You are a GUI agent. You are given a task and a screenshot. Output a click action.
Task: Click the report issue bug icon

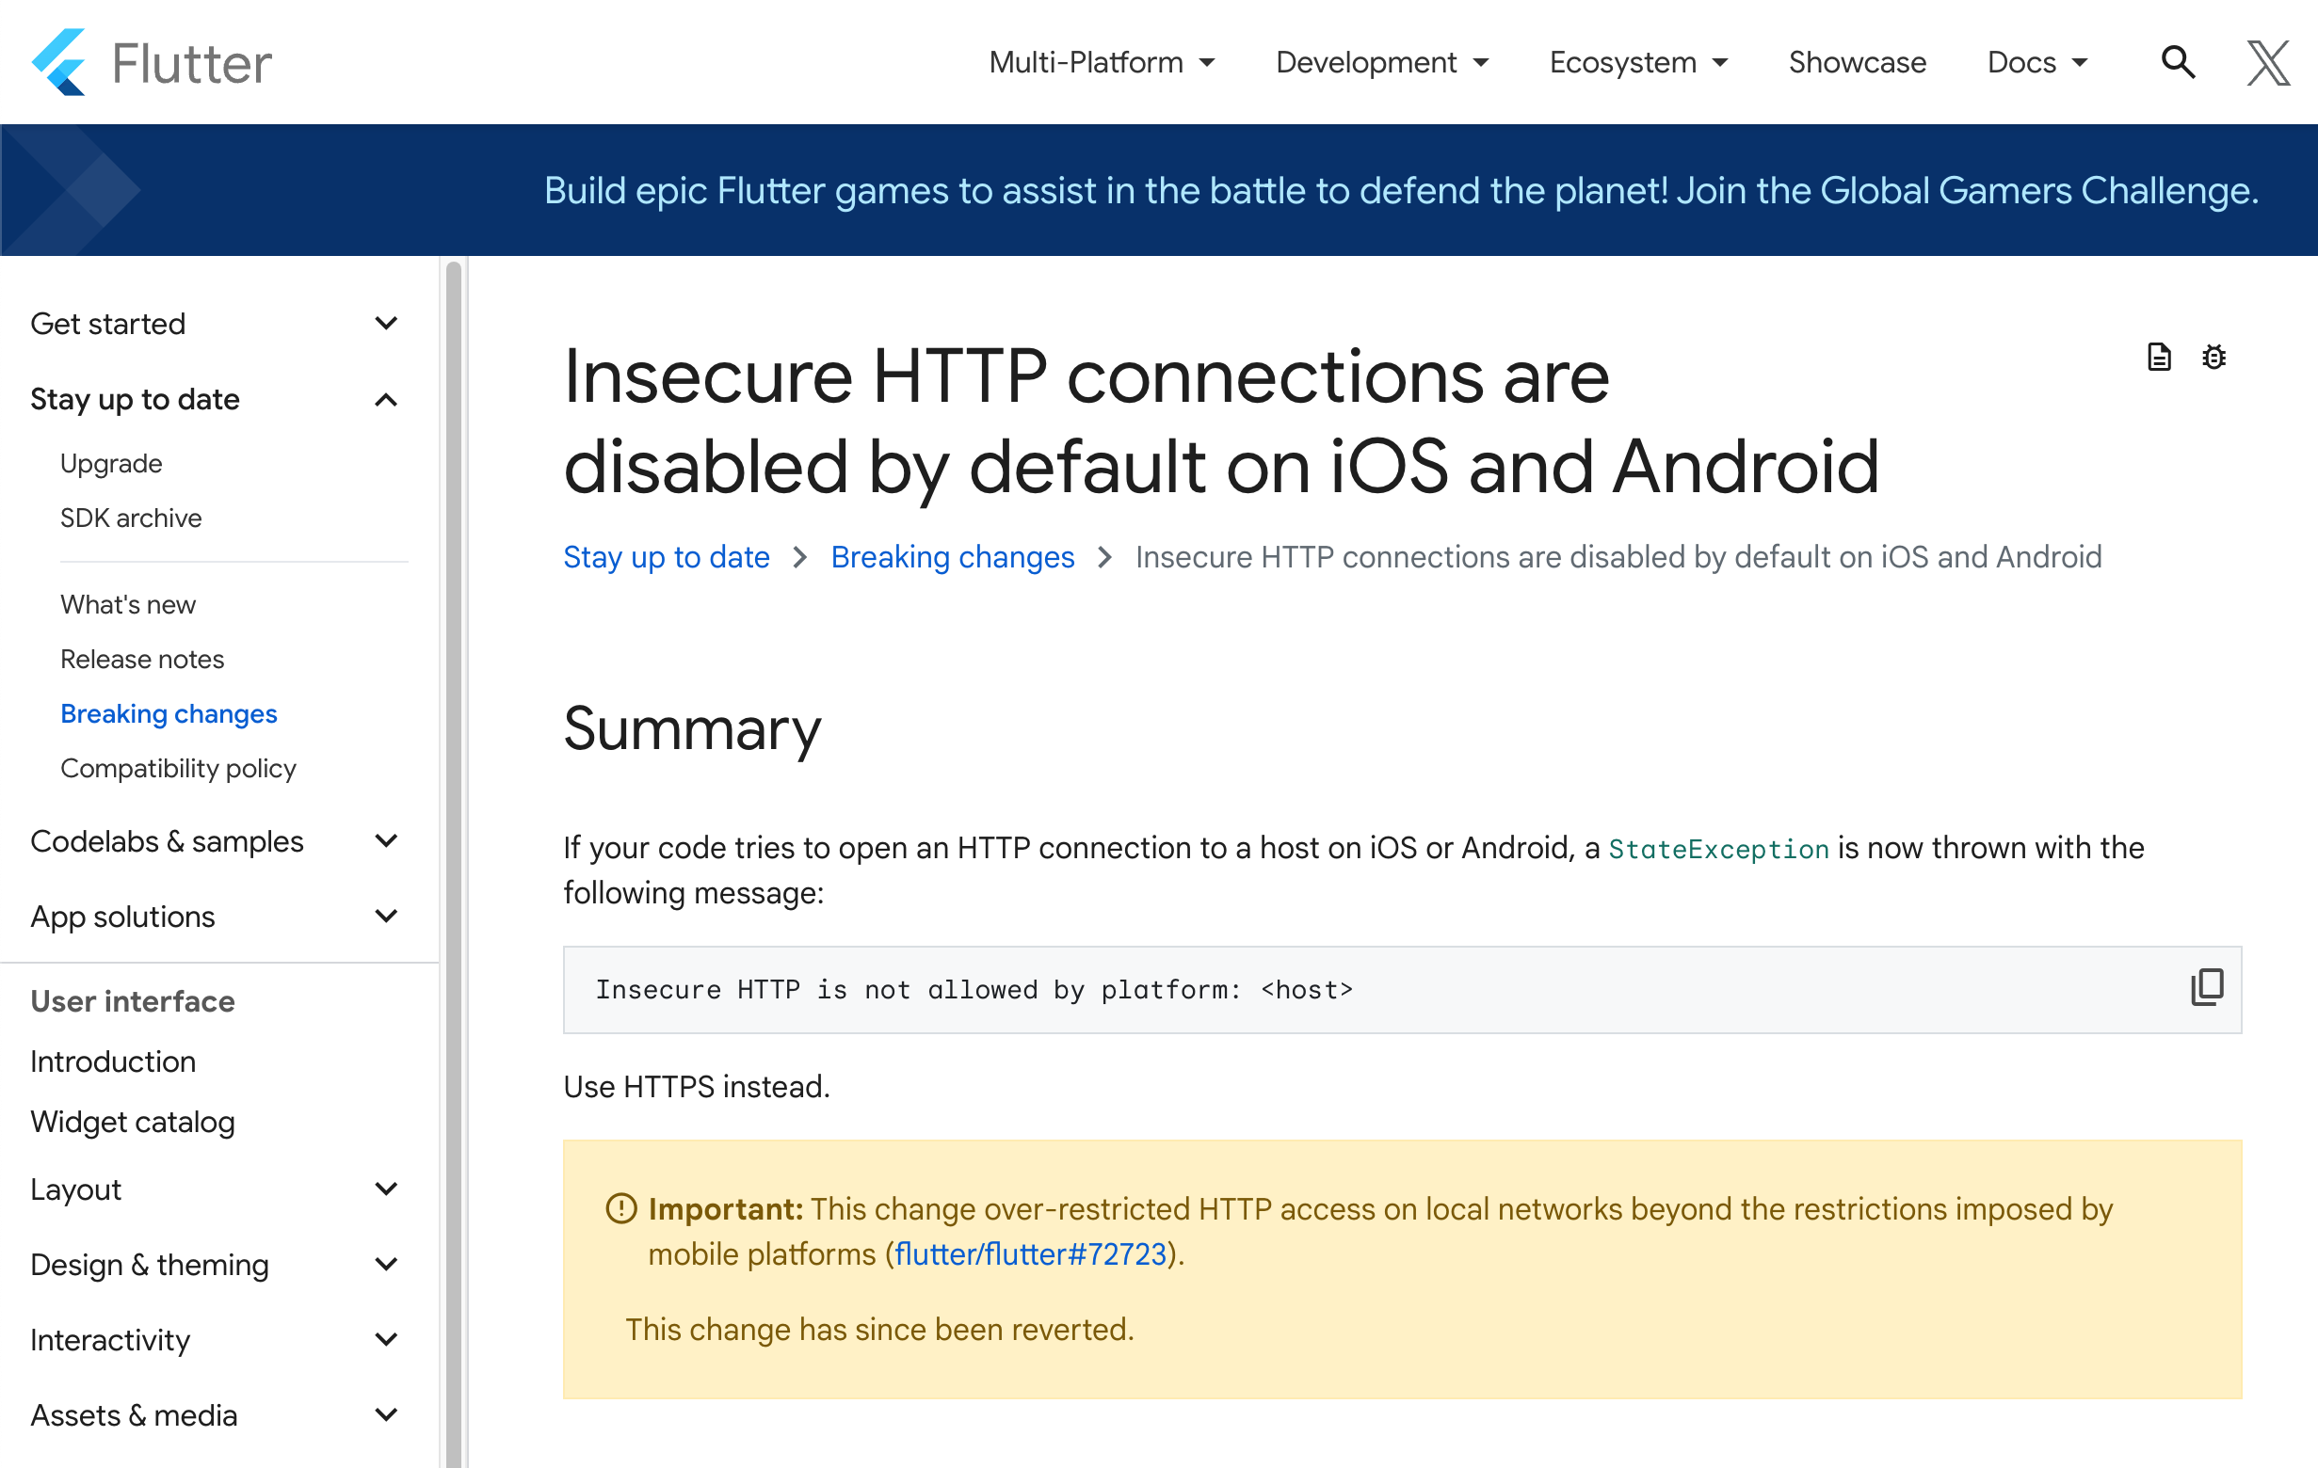point(2214,357)
